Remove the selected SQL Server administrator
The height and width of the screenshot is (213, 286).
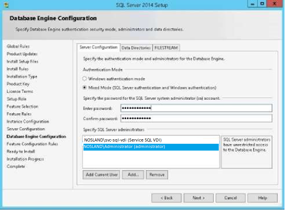(x=157, y=175)
